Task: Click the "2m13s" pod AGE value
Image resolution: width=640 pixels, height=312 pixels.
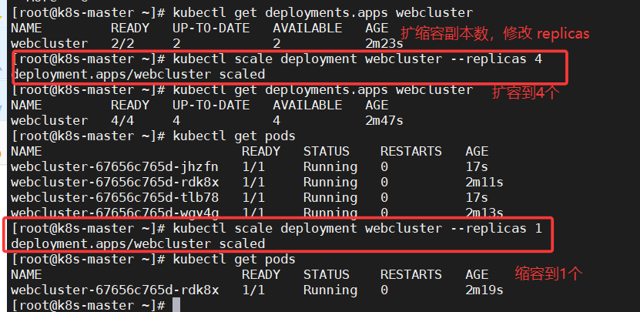Action: pos(484,213)
